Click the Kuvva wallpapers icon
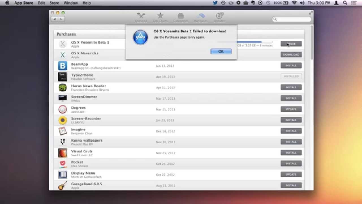This screenshot has height=204, width=362. click(x=63, y=142)
